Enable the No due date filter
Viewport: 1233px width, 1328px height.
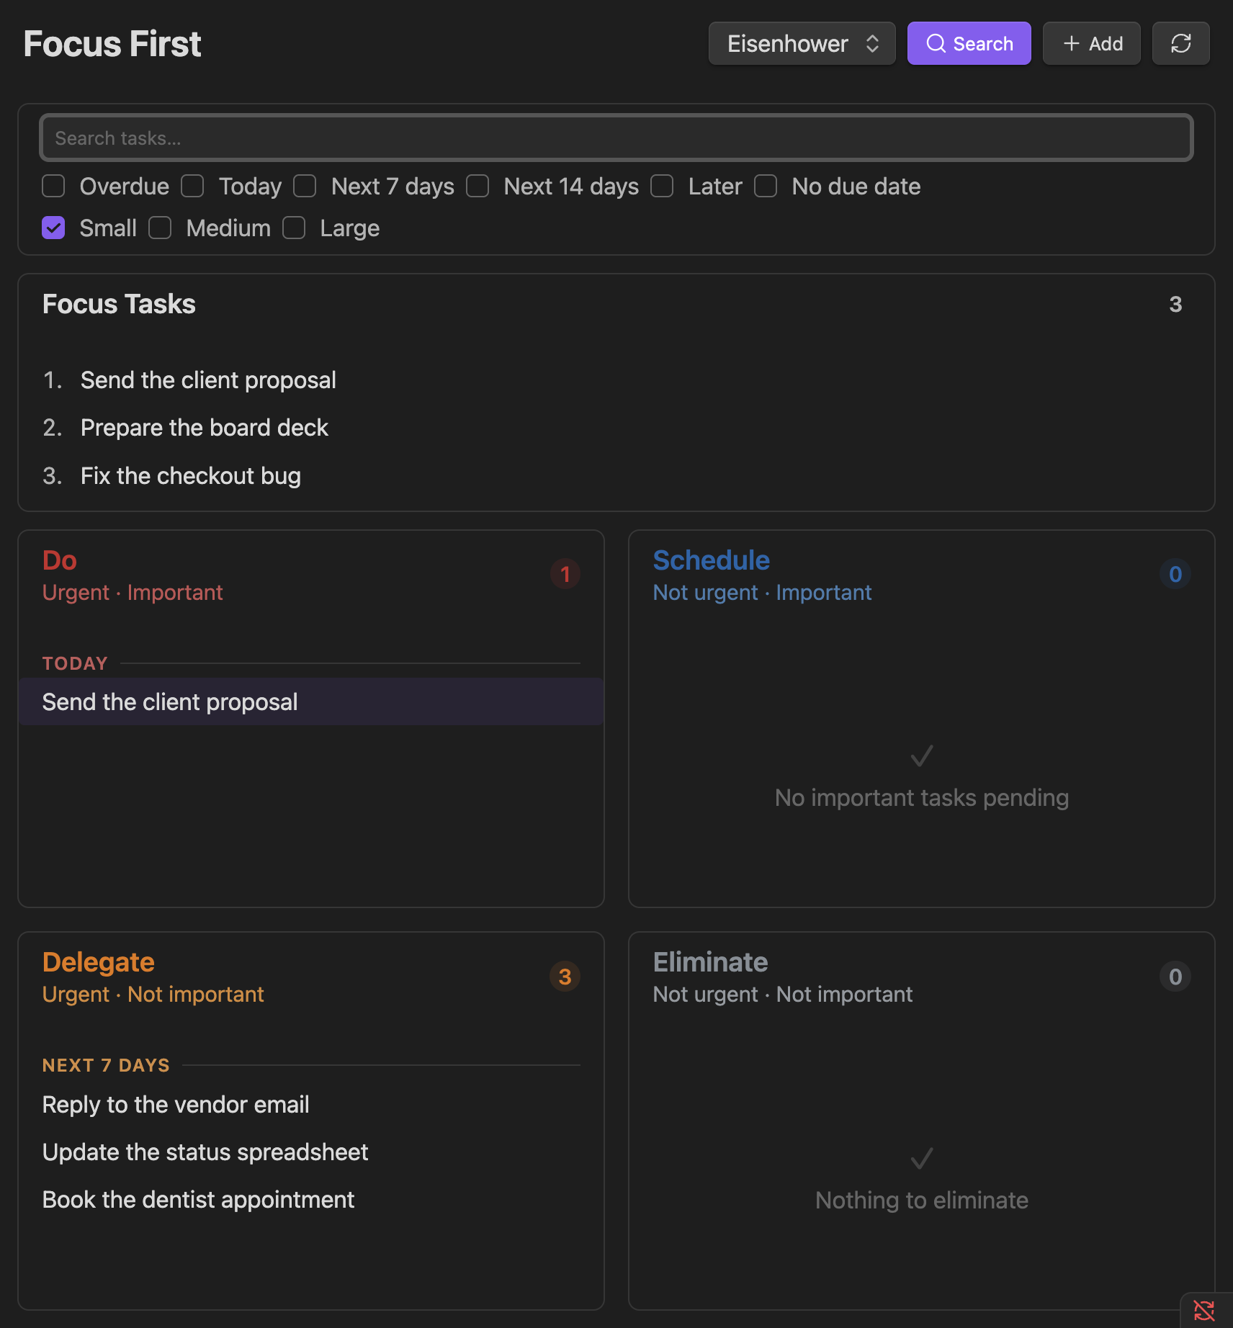click(766, 186)
